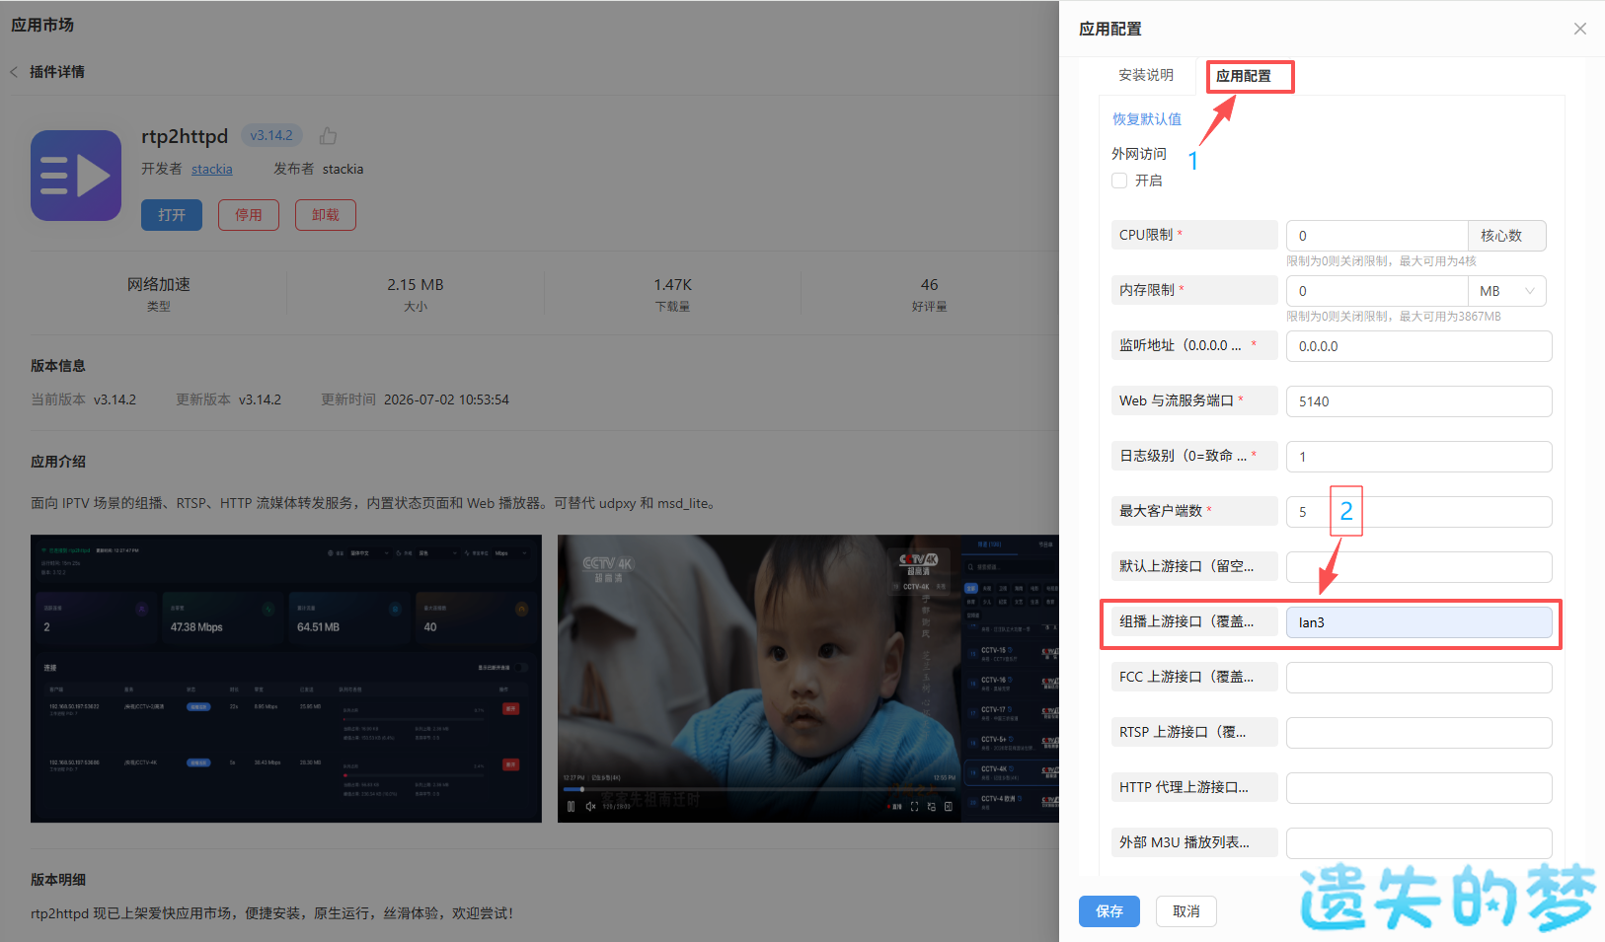Click the 最大客户端数 input field
This screenshot has width=1605, height=942.
pyautogui.click(x=1419, y=512)
